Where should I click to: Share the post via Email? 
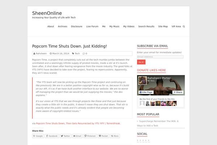[77, 136]
